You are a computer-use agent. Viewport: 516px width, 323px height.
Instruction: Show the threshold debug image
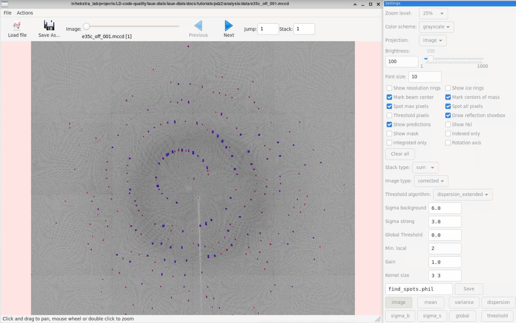point(497,316)
